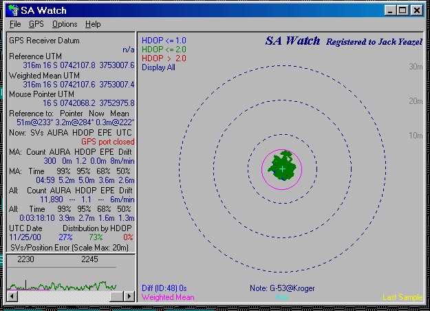Open the GPS menu

coord(36,24)
